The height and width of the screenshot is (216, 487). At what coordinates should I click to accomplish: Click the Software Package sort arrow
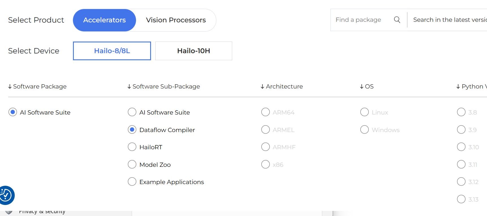[x=10, y=87]
